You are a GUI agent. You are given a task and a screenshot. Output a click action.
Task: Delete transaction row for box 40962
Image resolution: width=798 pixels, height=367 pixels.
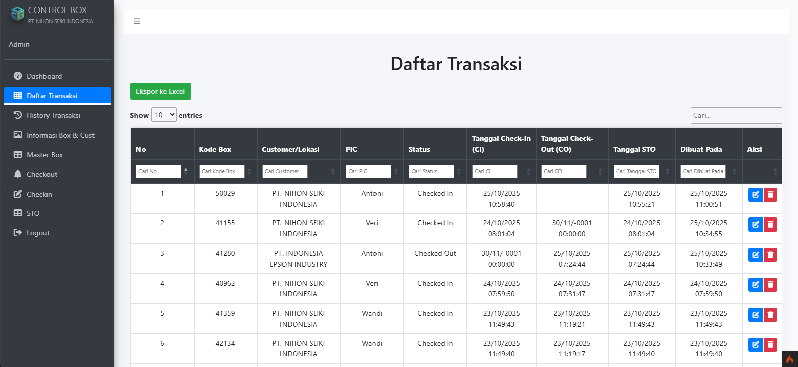pos(770,285)
